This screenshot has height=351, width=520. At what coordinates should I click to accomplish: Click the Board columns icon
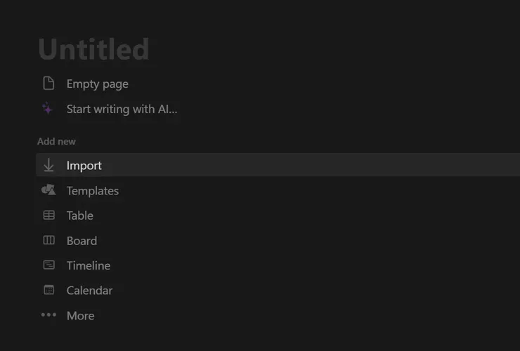pyautogui.click(x=48, y=241)
